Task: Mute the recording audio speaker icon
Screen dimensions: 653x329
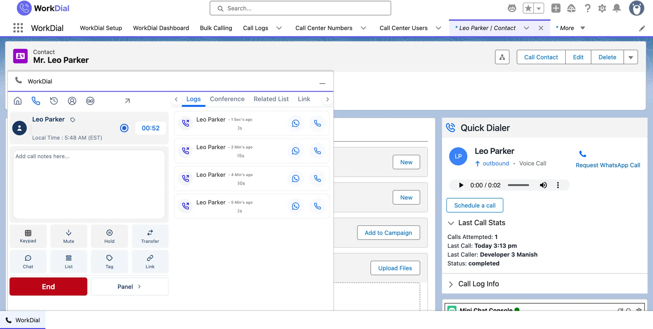Action: click(x=543, y=185)
